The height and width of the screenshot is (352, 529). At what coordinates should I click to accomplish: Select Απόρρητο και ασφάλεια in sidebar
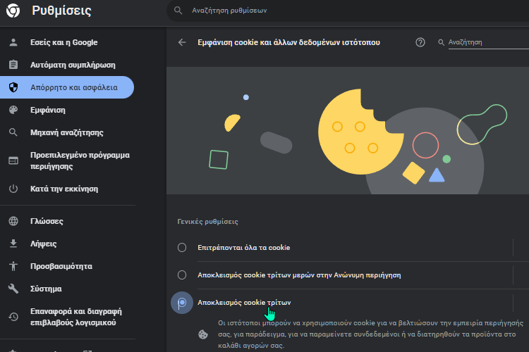67,87
